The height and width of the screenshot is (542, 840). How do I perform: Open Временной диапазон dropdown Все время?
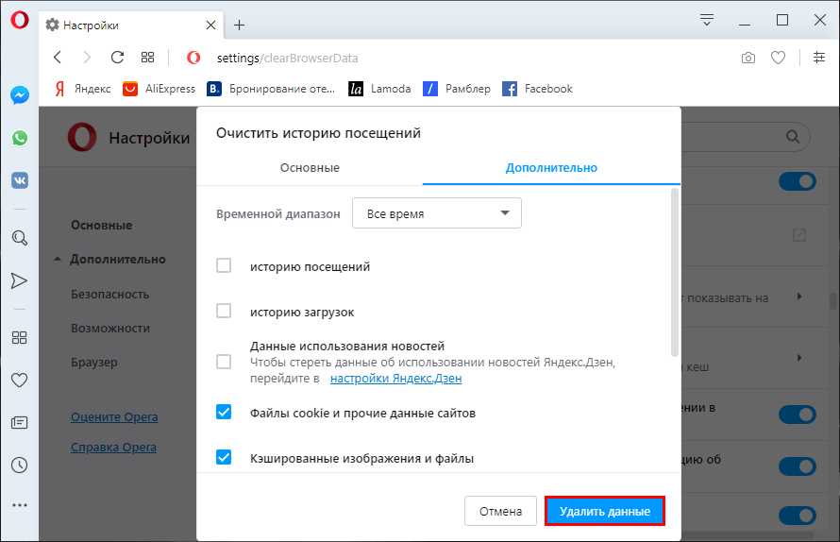point(437,213)
